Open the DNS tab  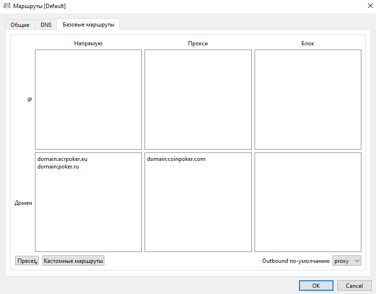click(x=46, y=25)
